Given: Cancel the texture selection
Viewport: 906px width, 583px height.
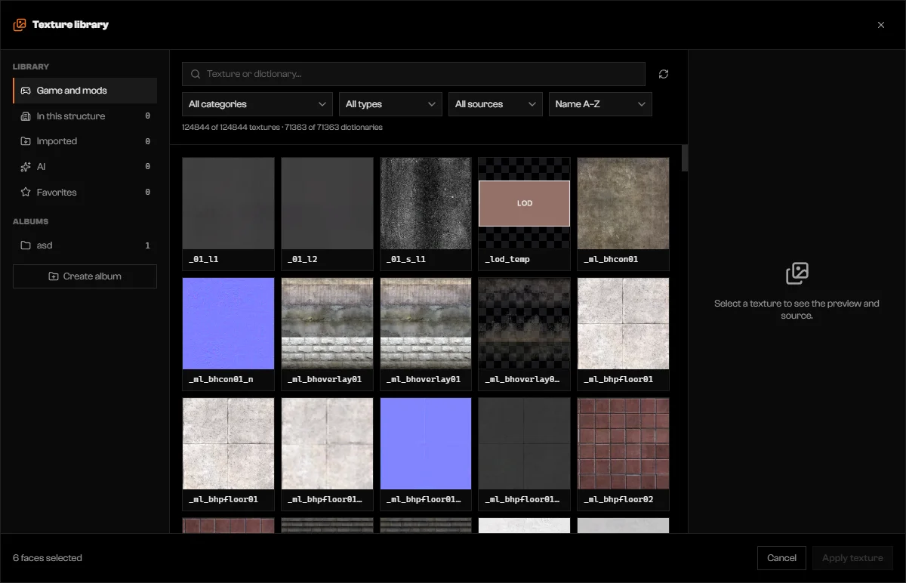Looking at the screenshot, I should coord(781,558).
